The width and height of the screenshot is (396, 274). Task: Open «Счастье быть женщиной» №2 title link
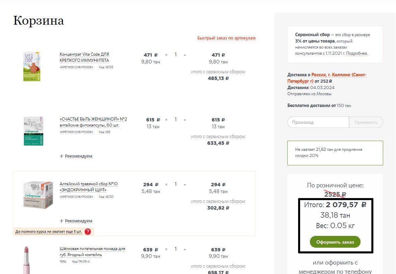93,122
